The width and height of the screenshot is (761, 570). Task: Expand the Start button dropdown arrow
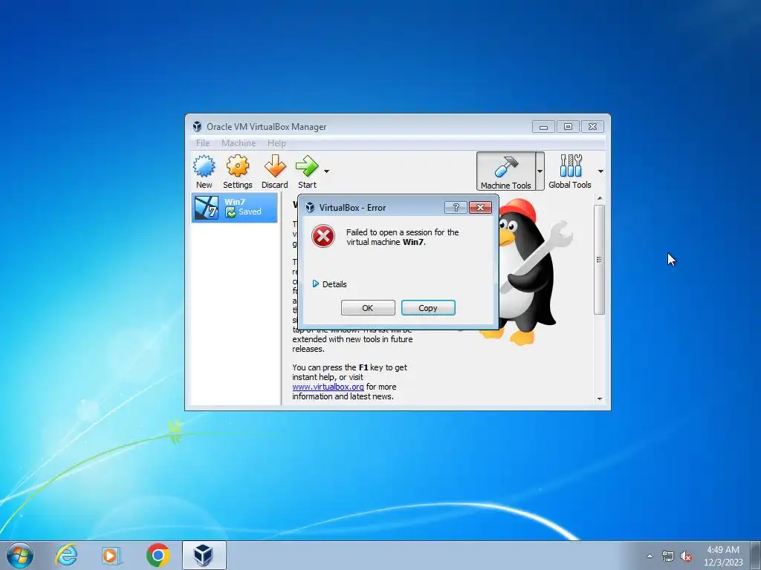click(x=327, y=171)
